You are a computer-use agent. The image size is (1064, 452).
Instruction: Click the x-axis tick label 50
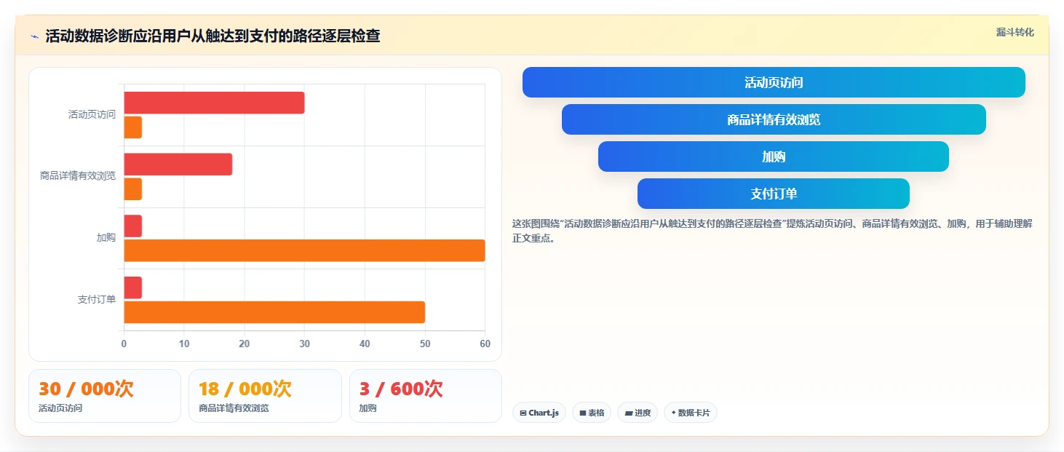[x=425, y=344]
